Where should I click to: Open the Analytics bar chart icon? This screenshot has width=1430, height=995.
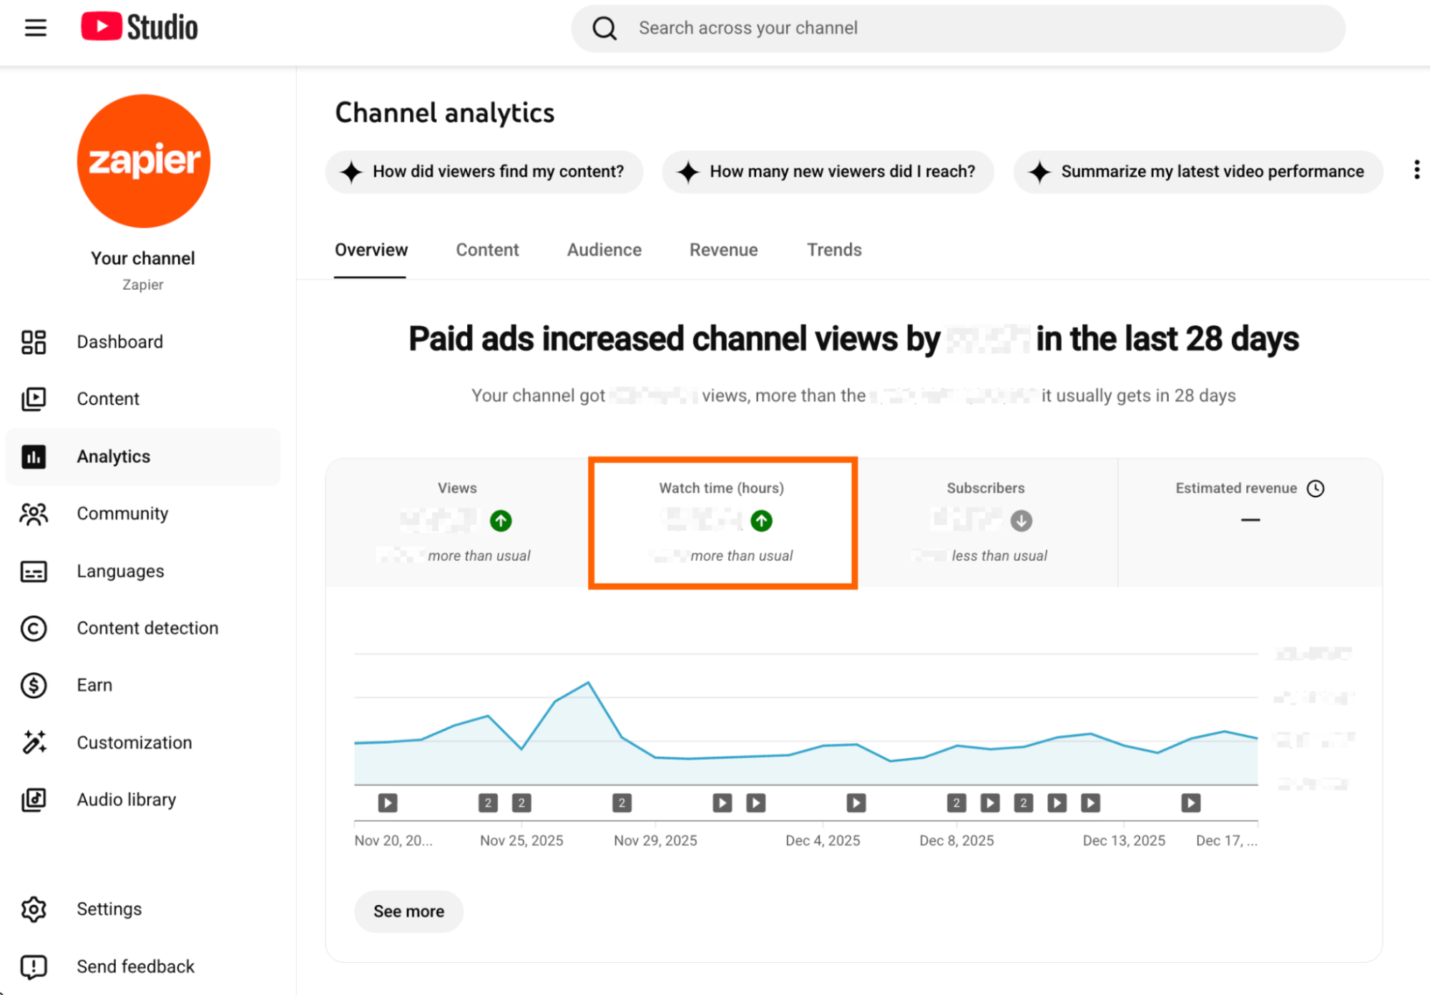coord(33,456)
